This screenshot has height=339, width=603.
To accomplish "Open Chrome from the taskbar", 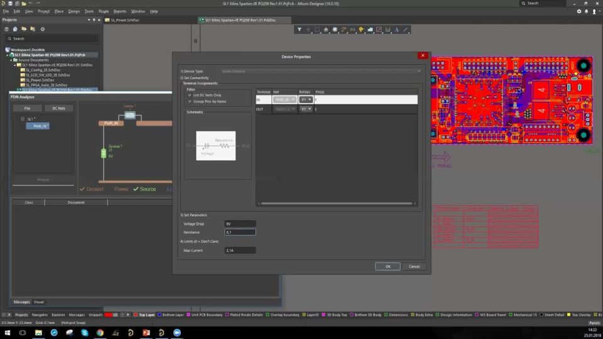I will [x=100, y=333].
